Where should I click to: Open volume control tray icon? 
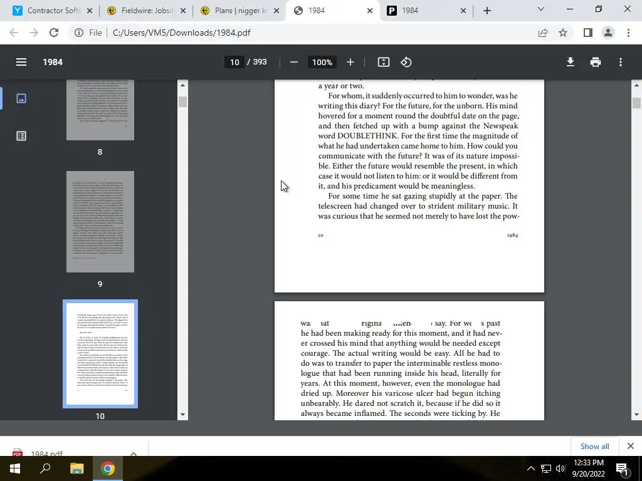coord(560,468)
